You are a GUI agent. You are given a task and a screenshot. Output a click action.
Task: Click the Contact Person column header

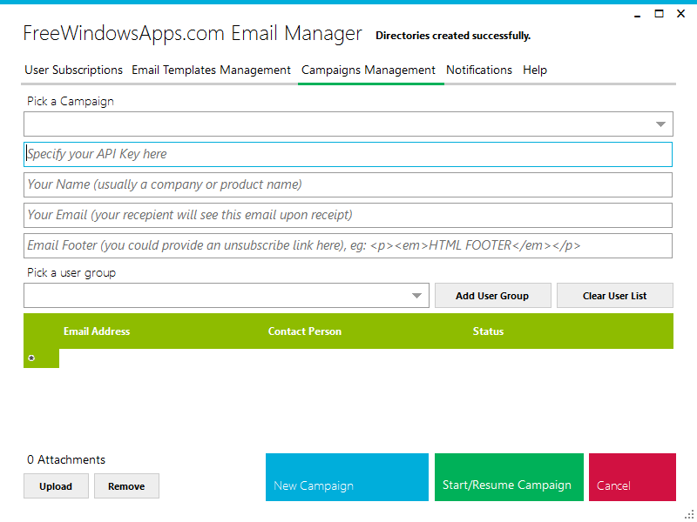(304, 331)
